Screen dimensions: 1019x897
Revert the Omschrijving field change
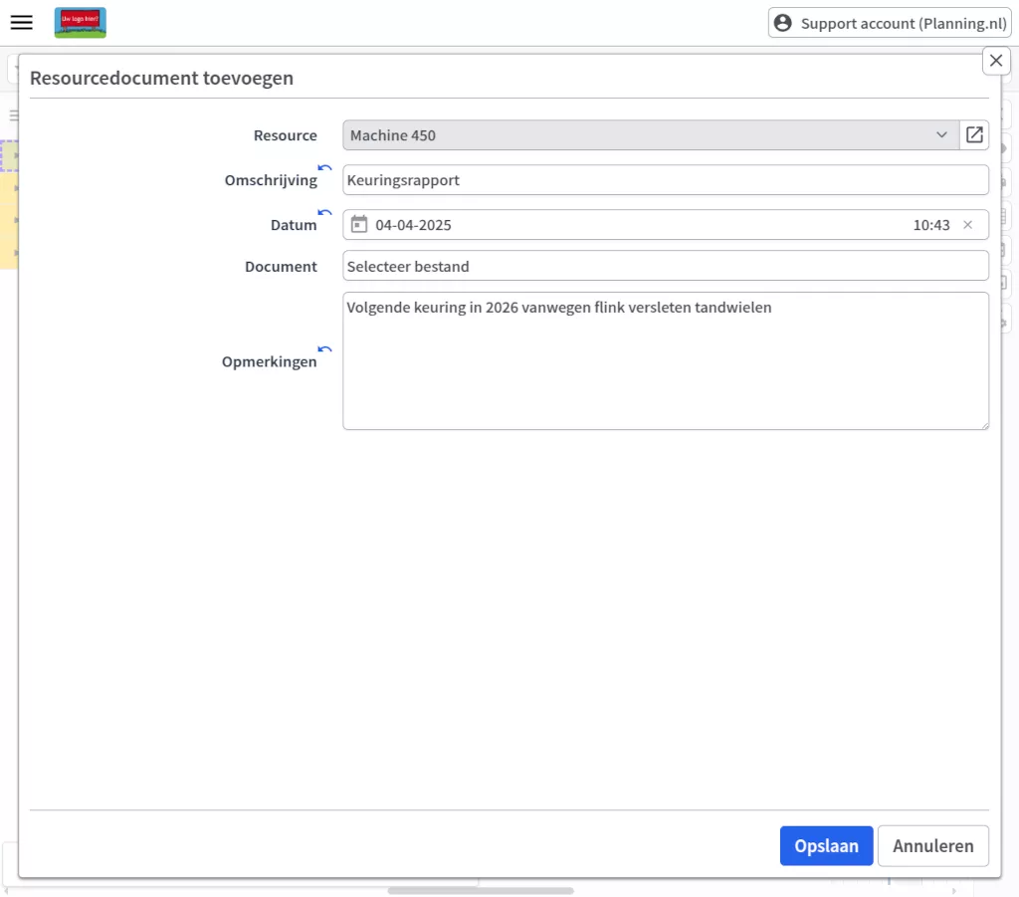[324, 168]
